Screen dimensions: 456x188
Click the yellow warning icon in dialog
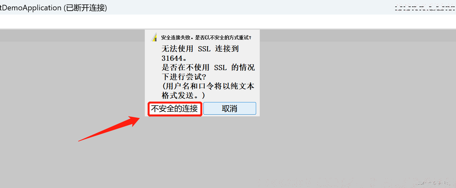[154, 37]
